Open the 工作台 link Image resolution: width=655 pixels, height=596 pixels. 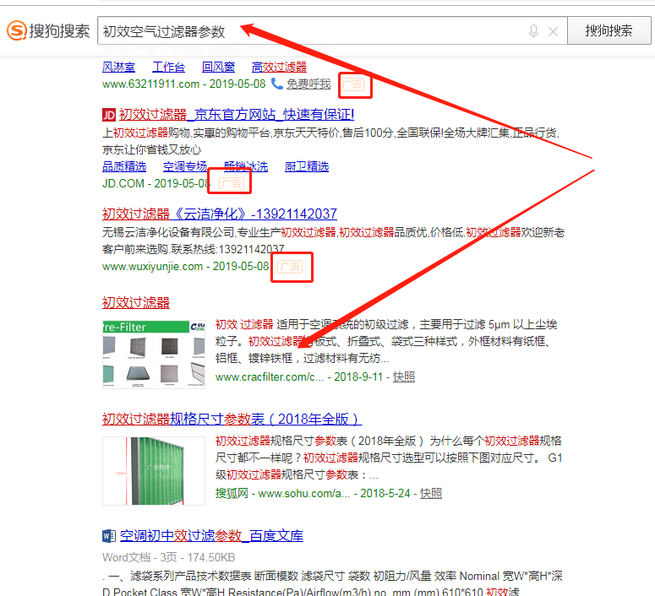click(x=168, y=67)
